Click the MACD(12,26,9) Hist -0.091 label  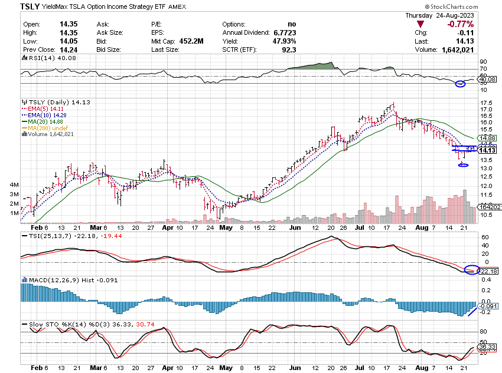tap(73, 280)
